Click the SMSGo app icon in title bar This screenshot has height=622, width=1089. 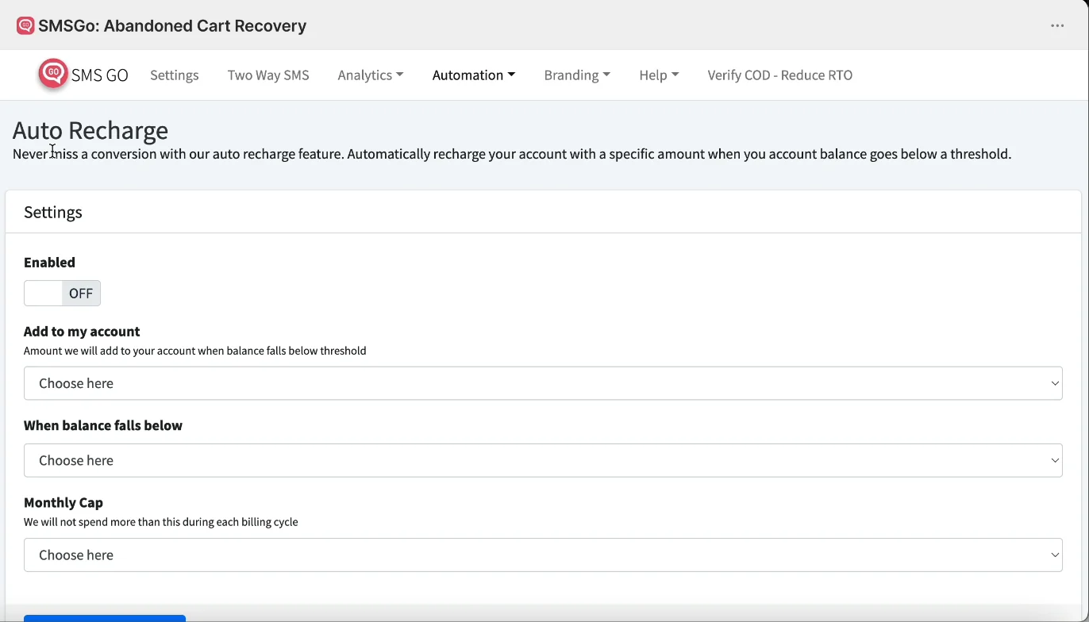coord(25,25)
